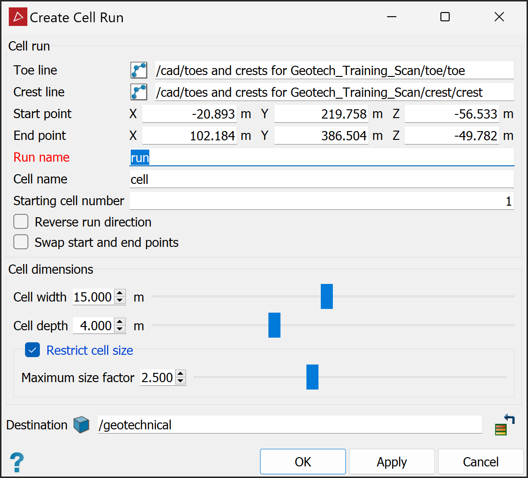Tick Swap start and end points
Image resolution: width=528 pixels, height=478 pixels.
pos(21,242)
